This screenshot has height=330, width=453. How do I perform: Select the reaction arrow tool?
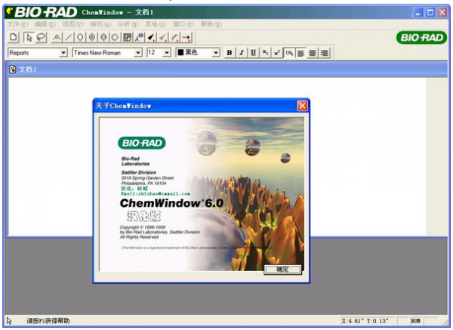[x=186, y=37]
